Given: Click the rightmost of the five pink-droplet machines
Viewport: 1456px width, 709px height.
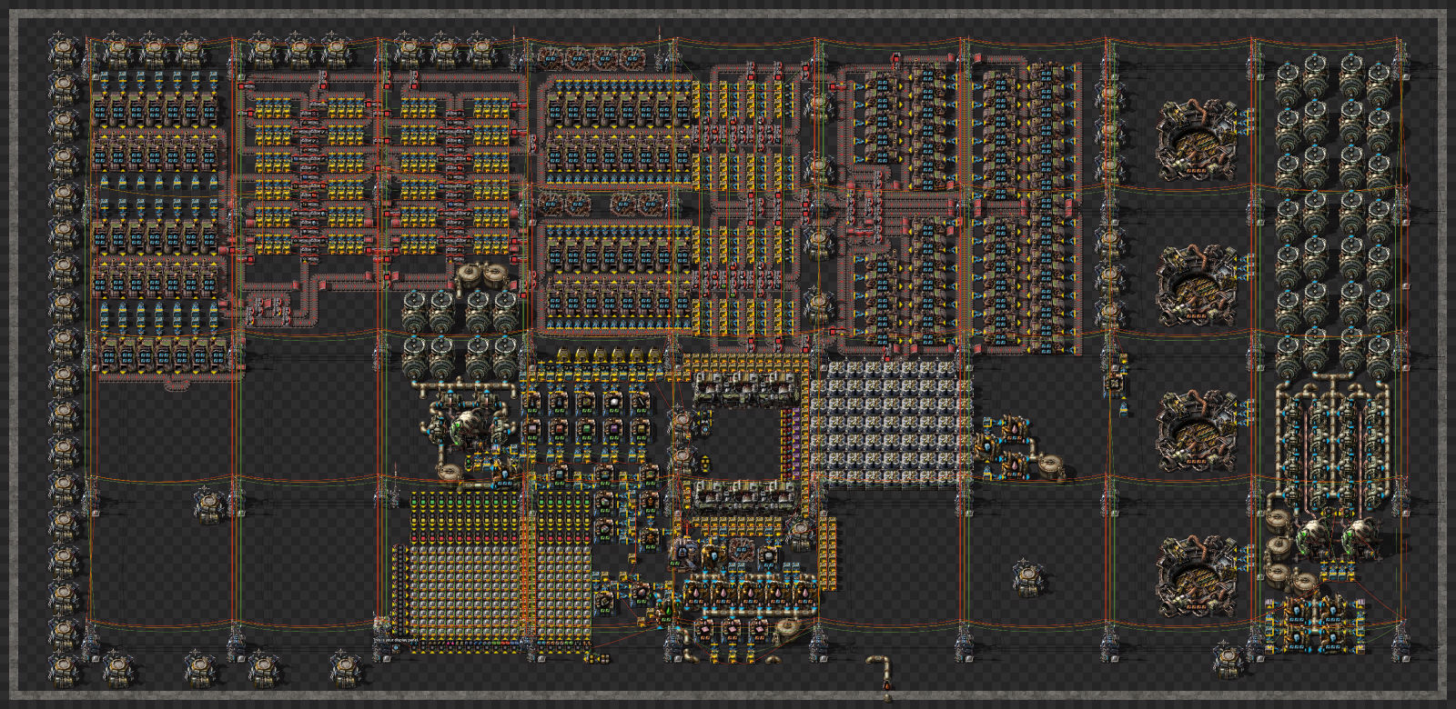Looking at the screenshot, I should [804, 594].
